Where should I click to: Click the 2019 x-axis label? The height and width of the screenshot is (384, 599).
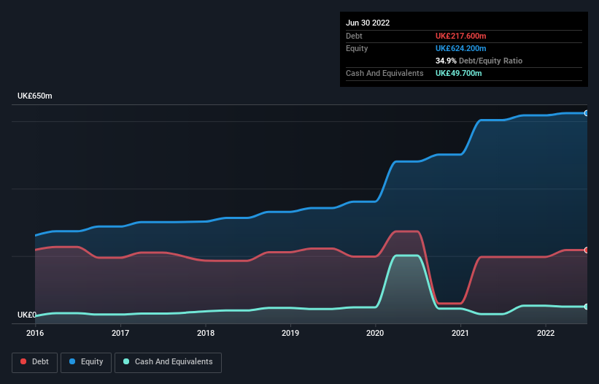pyautogui.click(x=290, y=333)
